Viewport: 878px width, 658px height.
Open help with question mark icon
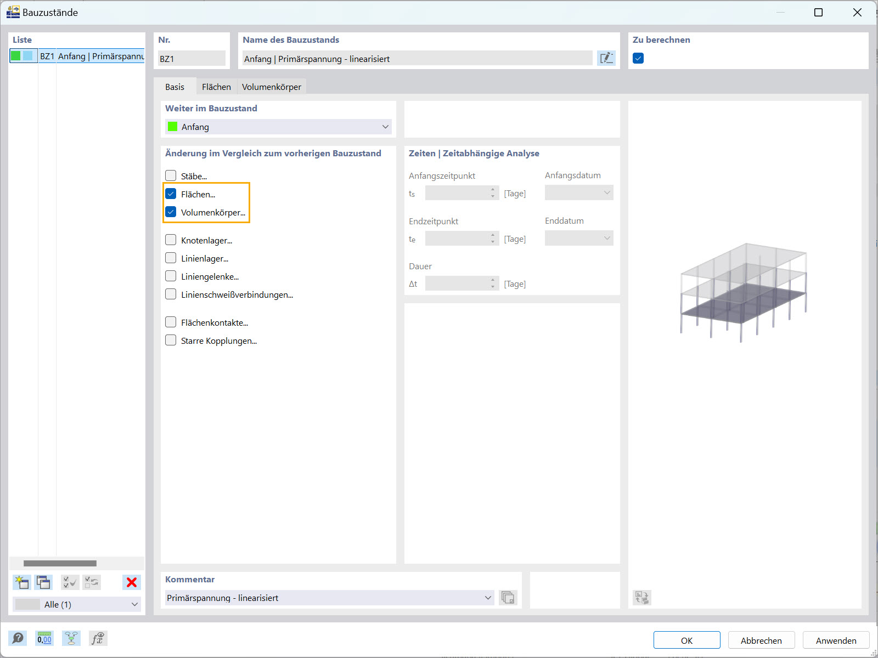tap(17, 638)
